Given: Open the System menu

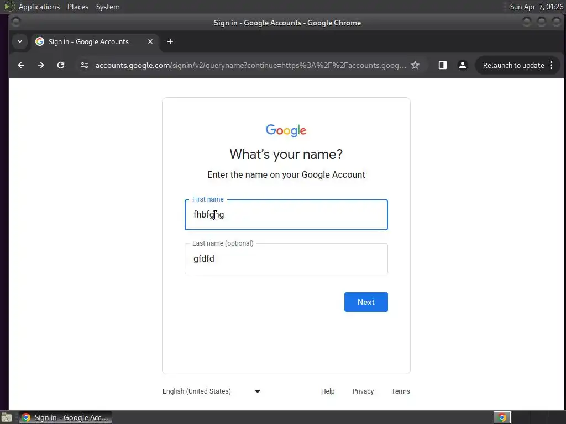Looking at the screenshot, I should point(108,7).
